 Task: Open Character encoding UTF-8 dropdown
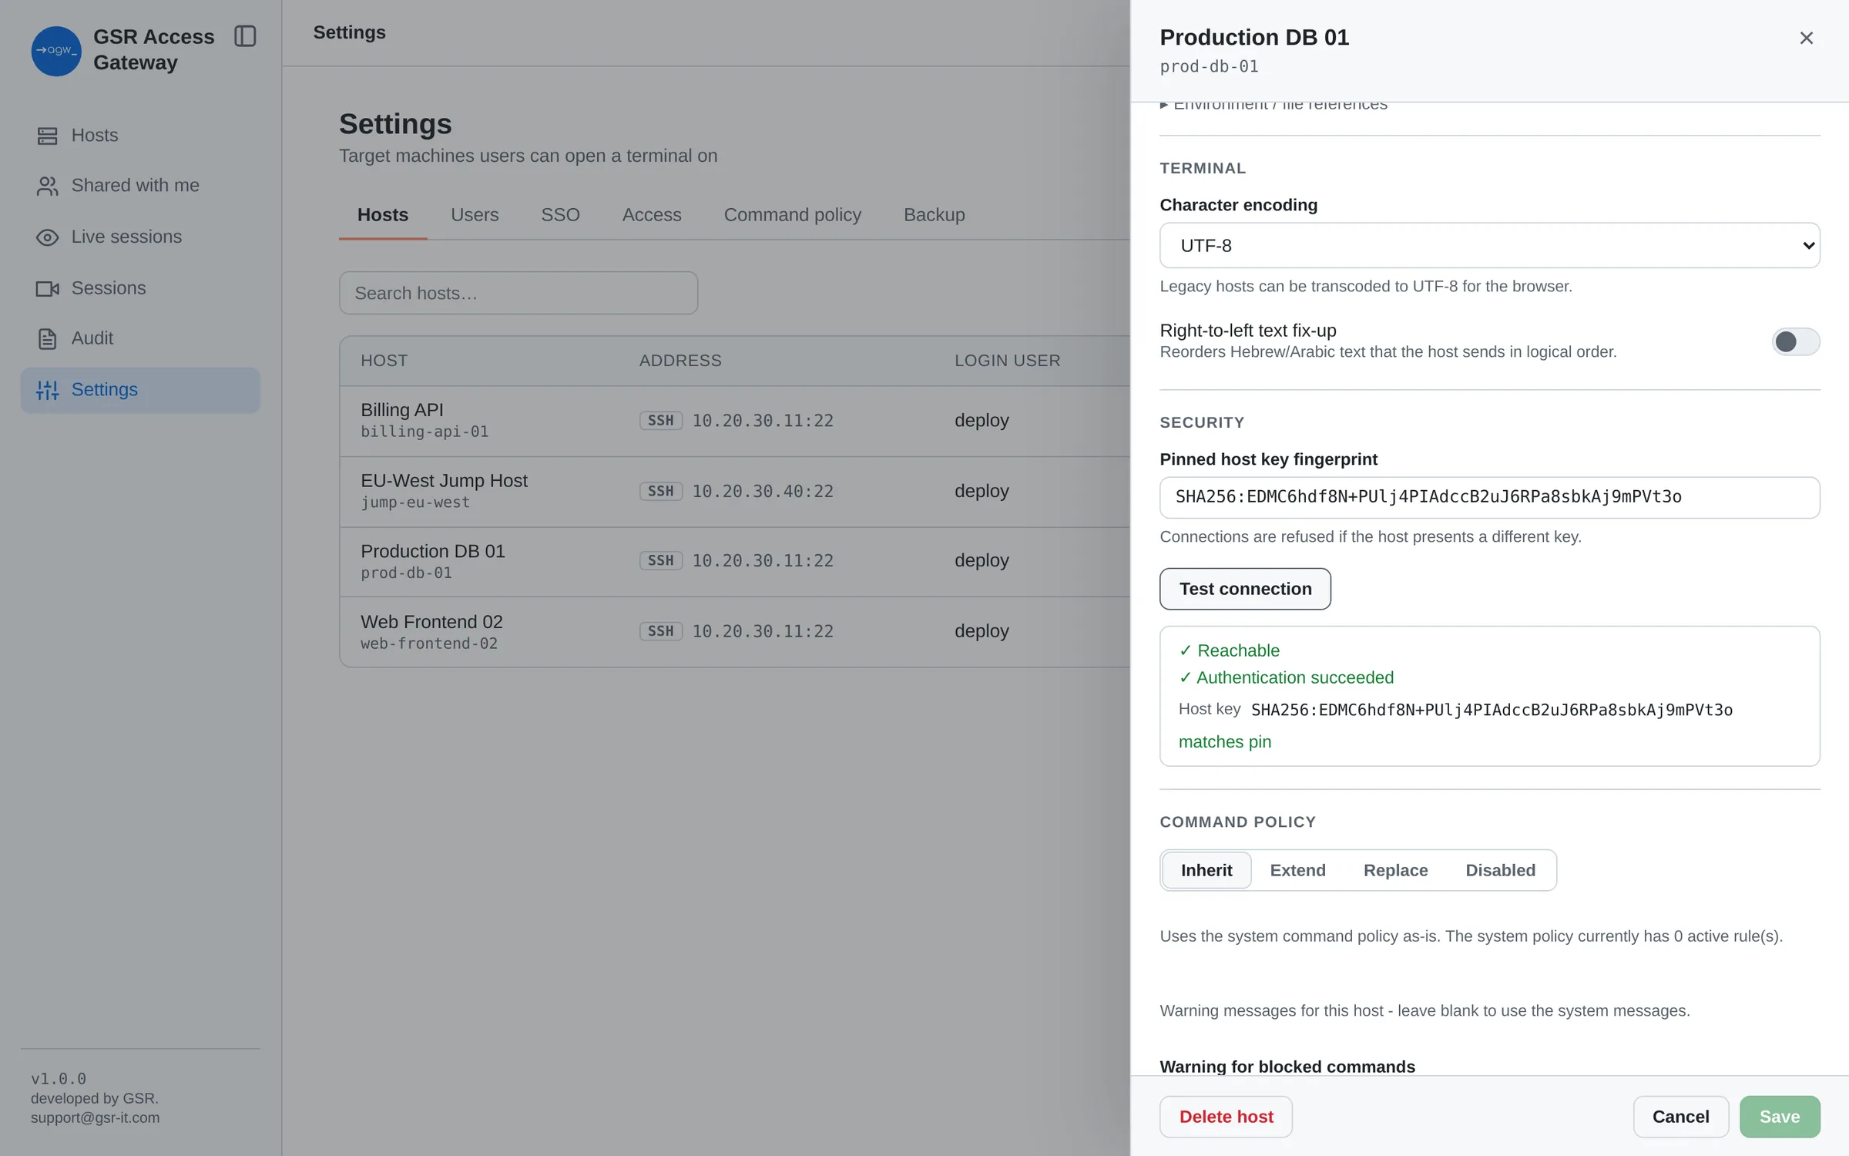click(x=1489, y=246)
